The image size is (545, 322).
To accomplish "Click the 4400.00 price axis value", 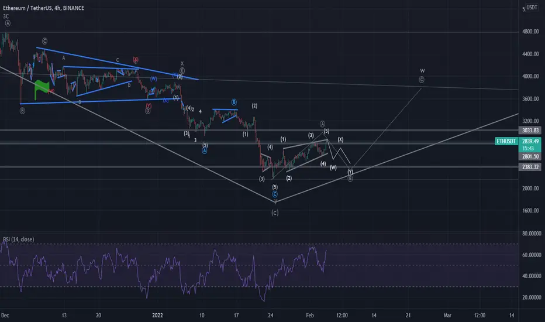I will click(x=530, y=54).
